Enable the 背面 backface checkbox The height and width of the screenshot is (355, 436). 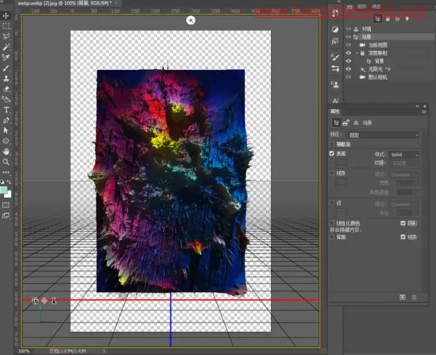(x=331, y=237)
